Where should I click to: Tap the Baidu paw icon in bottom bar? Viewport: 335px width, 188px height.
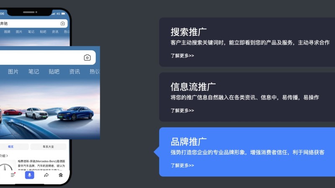click(61, 175)
